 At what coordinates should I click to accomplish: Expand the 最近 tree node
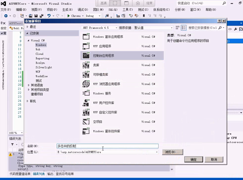(27, 27)
